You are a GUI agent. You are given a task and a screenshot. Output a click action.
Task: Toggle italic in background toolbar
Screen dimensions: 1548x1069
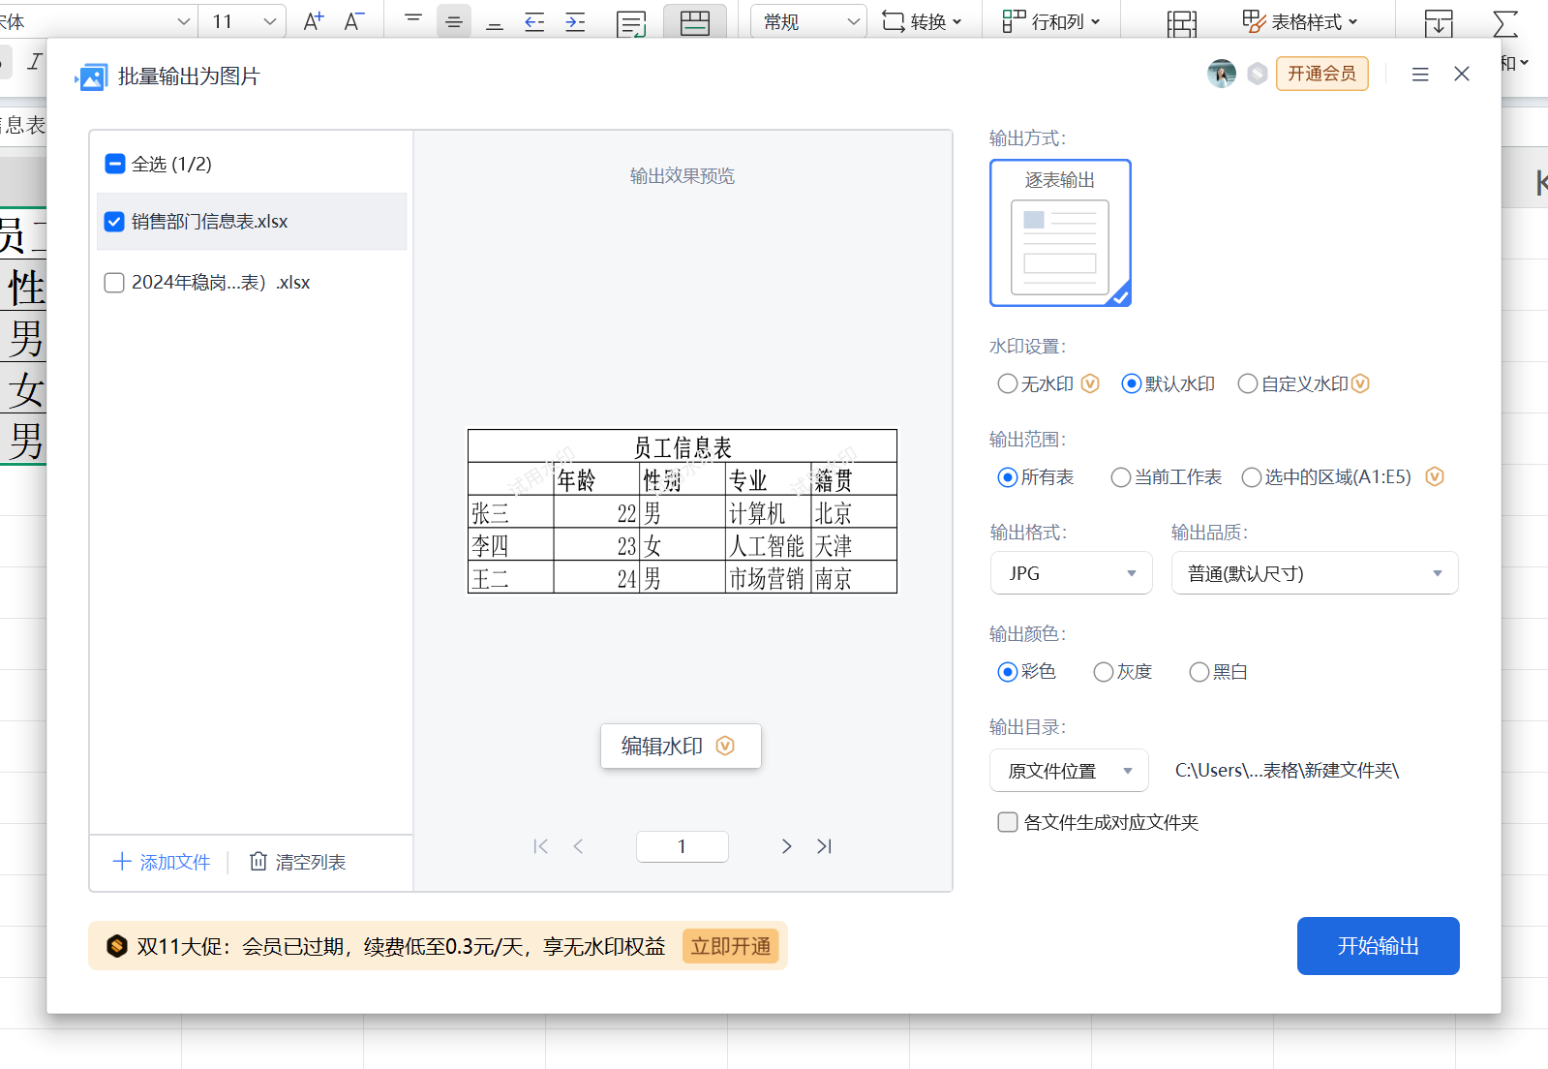tap(35, 62)
